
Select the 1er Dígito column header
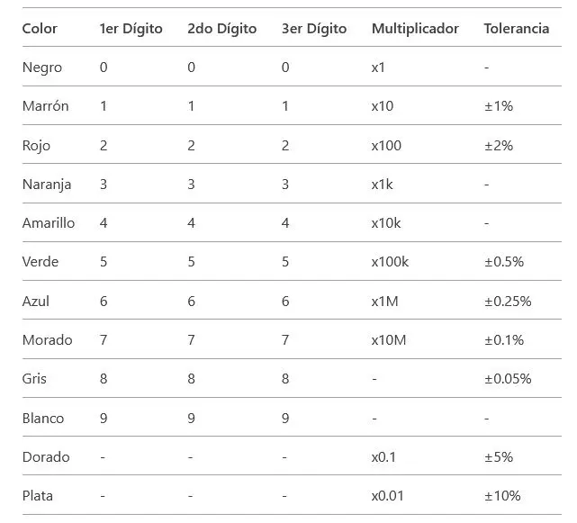point(131,29)
